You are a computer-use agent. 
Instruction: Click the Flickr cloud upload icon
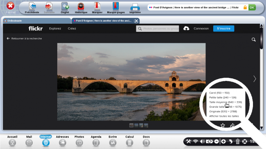tap(186, 29)
